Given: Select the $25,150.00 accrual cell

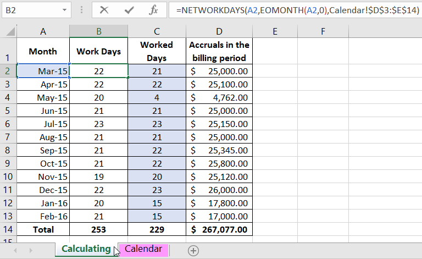Looking at the screenshot, I should point(219,124).
